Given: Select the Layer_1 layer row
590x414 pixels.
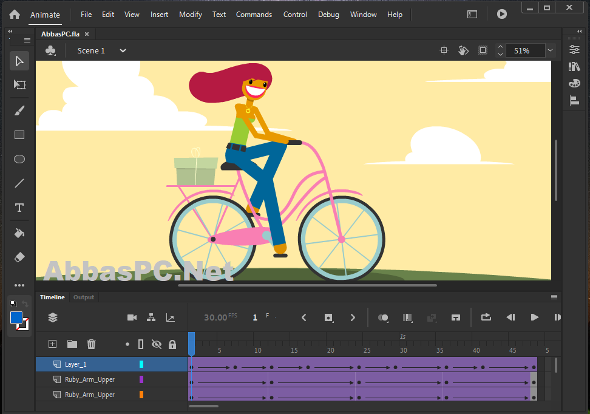Looking at the screenshot, I should 112,364.
